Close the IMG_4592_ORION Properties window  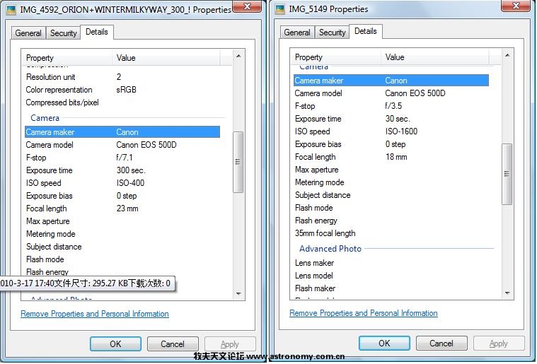247,7
